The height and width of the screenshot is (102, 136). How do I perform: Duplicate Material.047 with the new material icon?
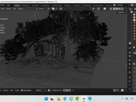point(67,90)
